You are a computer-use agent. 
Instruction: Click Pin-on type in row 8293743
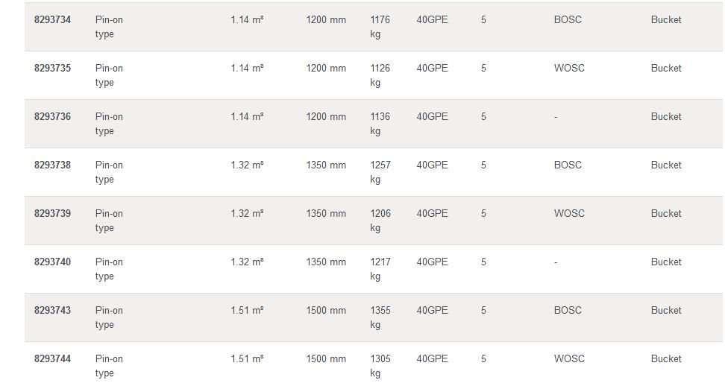[109, 317]
